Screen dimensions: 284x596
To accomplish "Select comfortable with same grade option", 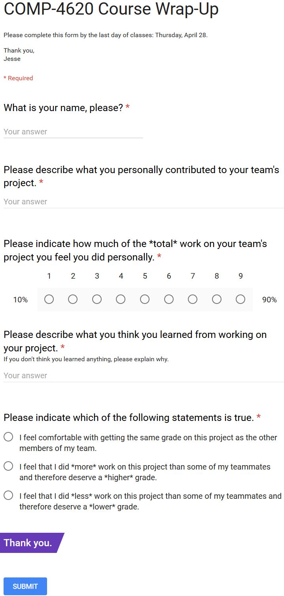I will tap(8, 437).
